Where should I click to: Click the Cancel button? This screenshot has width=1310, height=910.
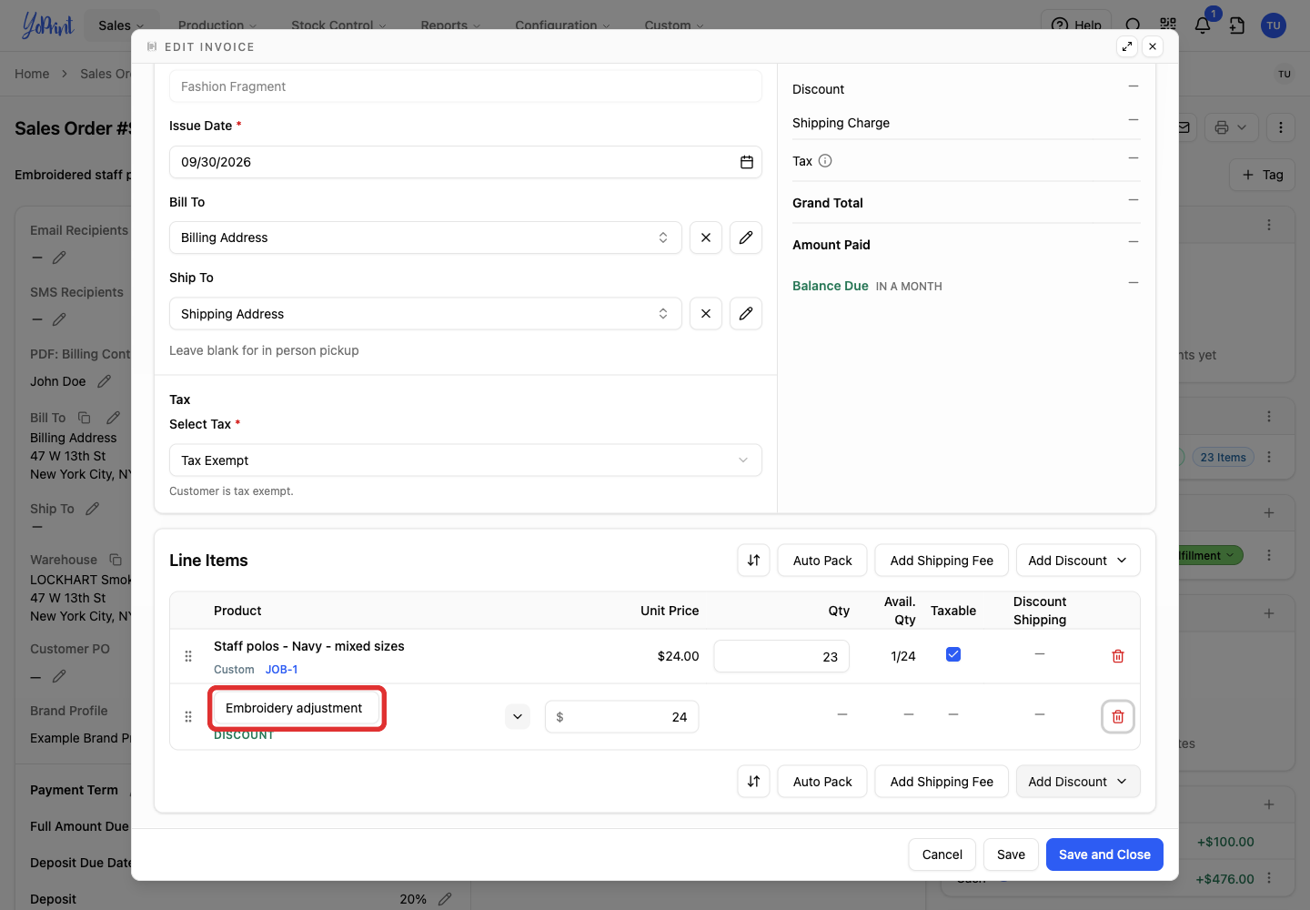point(942,854)
